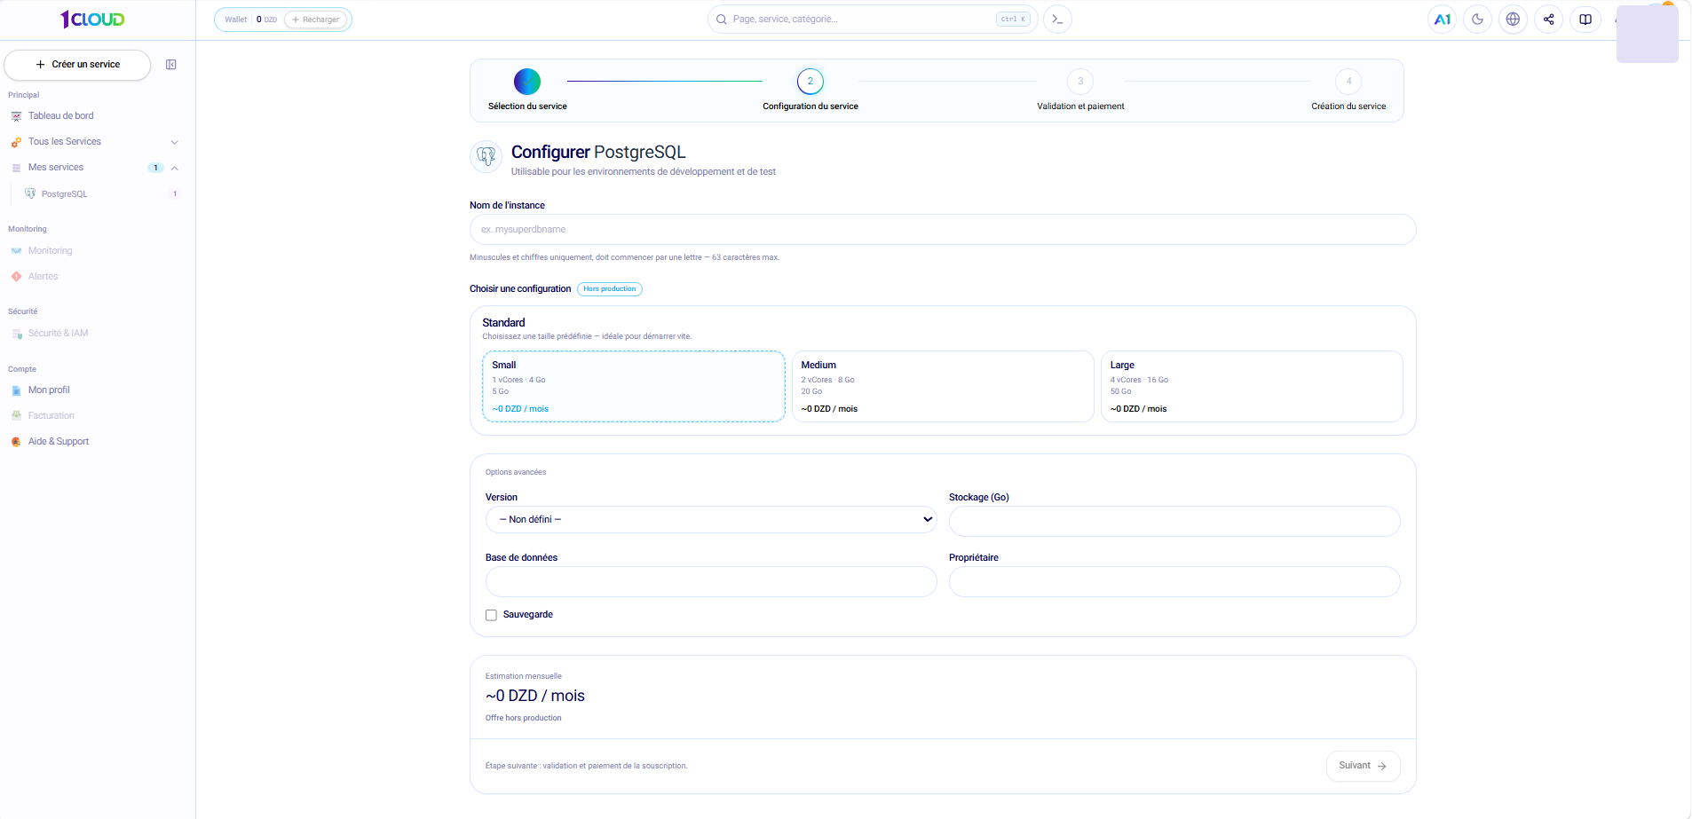Click the Suivant button
Viewport: 1692px width, 819px height.
click(x=1363, y=766)
